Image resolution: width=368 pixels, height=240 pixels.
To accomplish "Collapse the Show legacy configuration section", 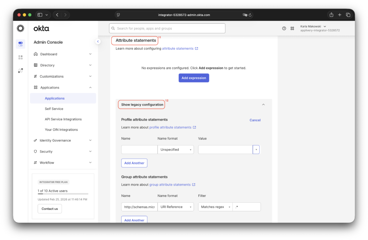I will [263, 105].
